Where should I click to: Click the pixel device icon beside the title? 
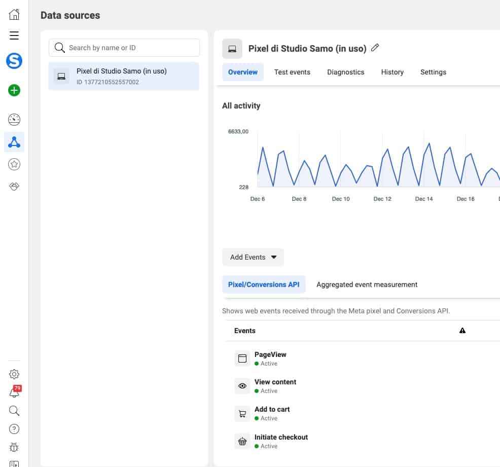tap(232, 49)
